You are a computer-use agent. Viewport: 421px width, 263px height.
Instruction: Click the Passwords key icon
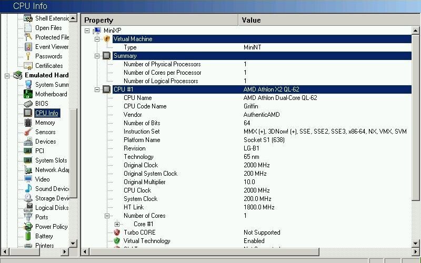(28, 56)
